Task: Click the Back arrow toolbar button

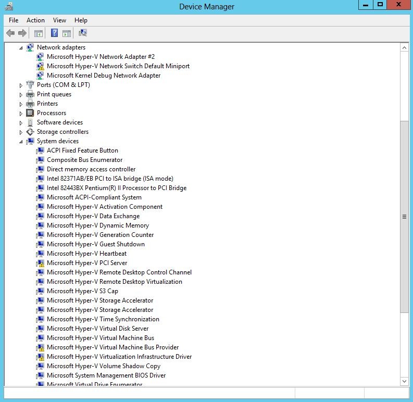Action: tap(10, 33)
